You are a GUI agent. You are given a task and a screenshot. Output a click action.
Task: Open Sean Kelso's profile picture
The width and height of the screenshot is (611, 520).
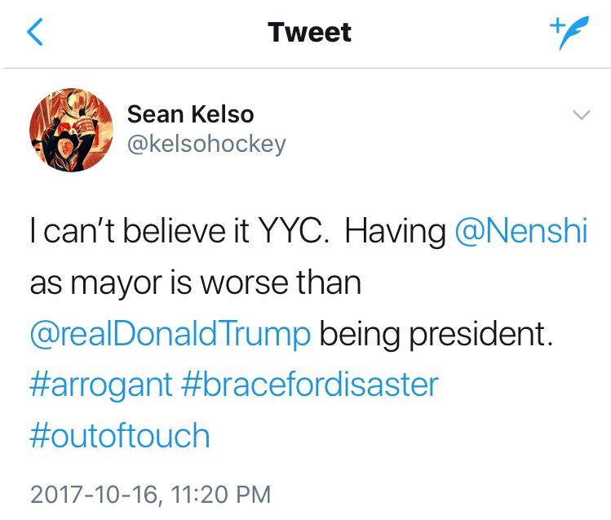tap(70, 131)
